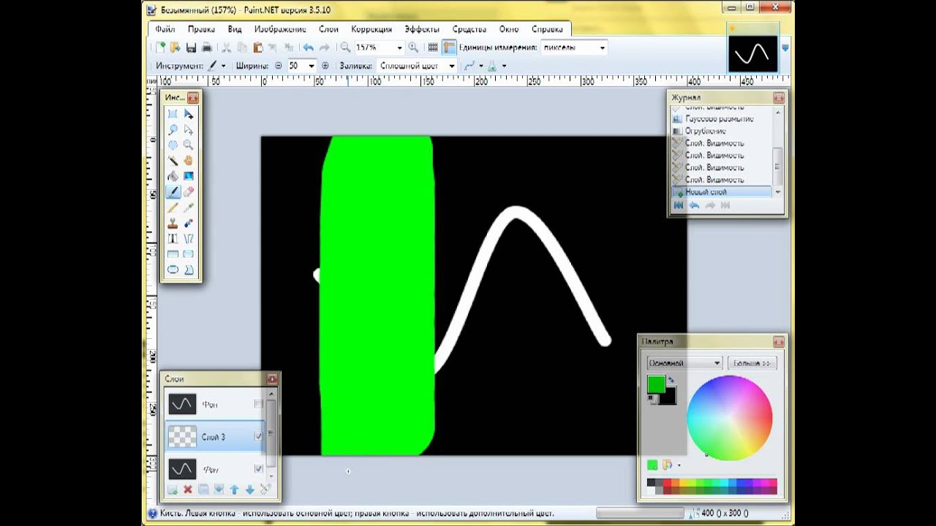
Task: Select the Freeform Shape tool
Action: pos(189,270)
